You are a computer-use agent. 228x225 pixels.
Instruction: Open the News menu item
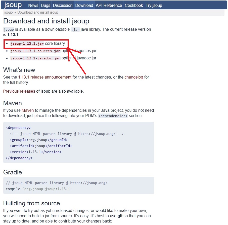click(33, 5)
